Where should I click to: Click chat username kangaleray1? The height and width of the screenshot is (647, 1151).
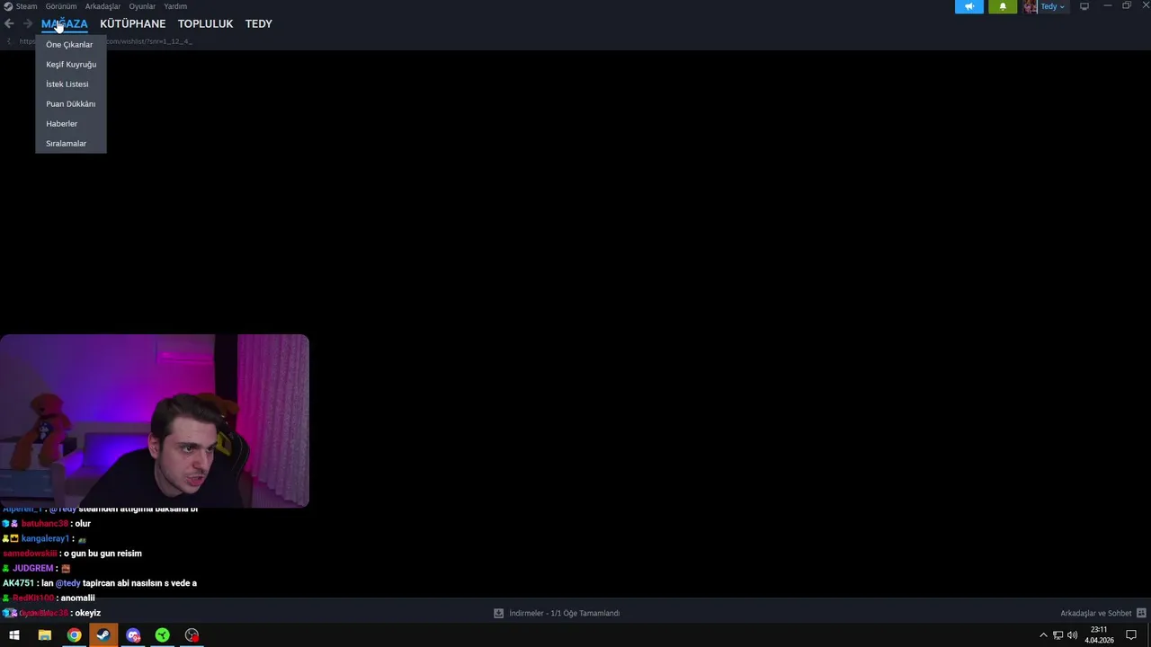click(x=45, y=538)
